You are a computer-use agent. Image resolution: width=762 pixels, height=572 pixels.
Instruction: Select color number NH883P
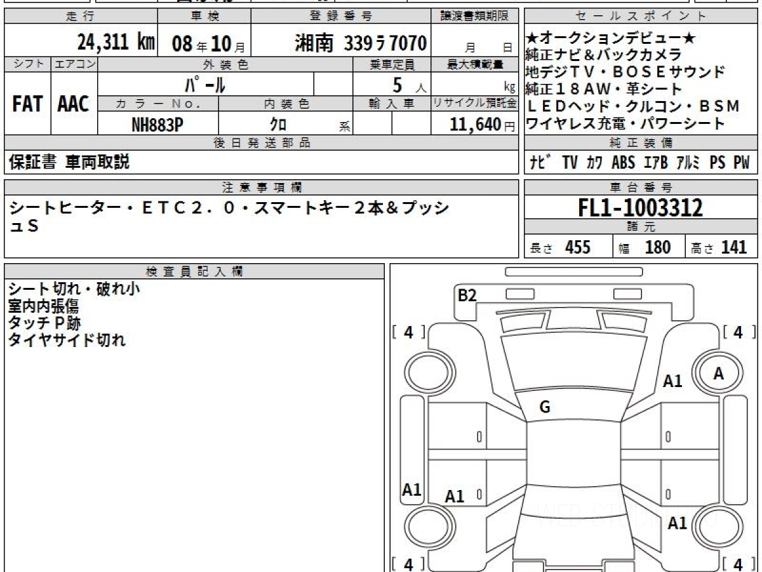click(x=157, y=124)
